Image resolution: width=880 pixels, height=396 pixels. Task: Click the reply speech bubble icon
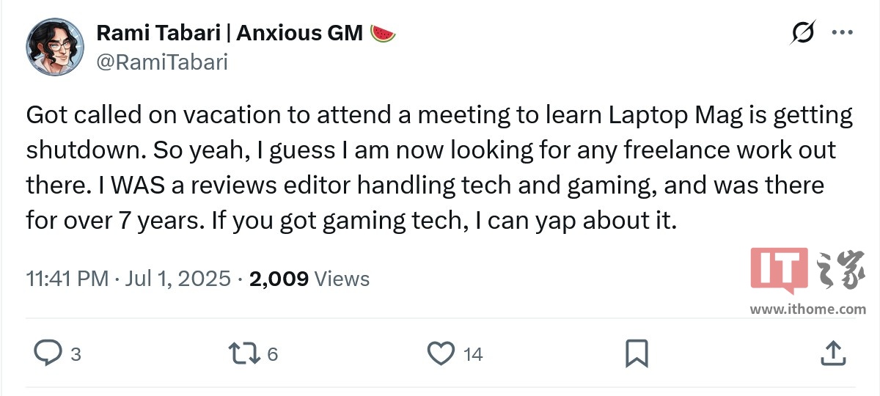[48, 353]
